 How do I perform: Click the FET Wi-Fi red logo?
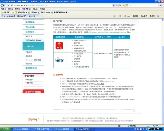pos(59,46)
